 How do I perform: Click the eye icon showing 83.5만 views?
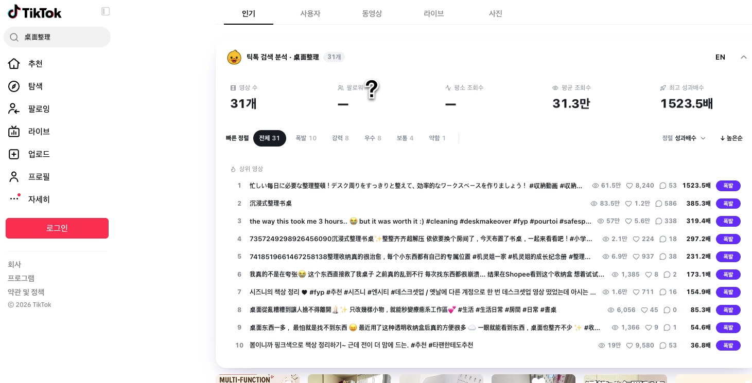pos(594,204)
